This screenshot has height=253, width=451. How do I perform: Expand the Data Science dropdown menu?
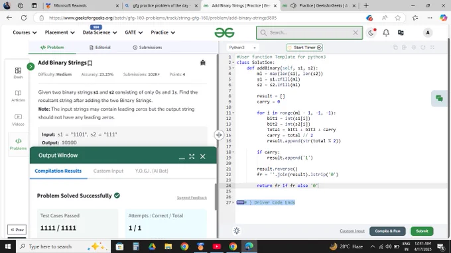tap(99, 32)
